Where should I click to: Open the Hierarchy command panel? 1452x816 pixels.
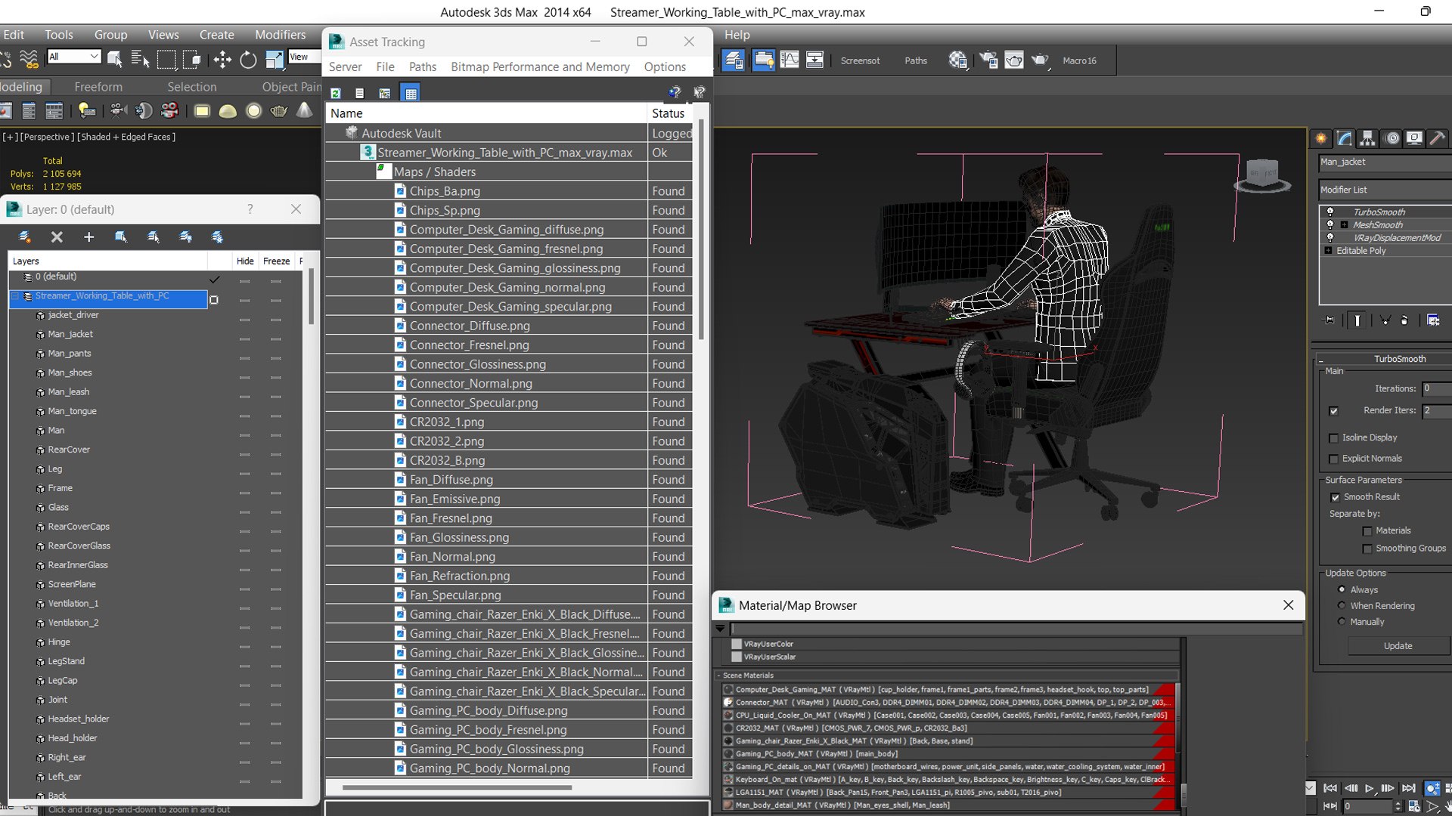click(1367, 138)
